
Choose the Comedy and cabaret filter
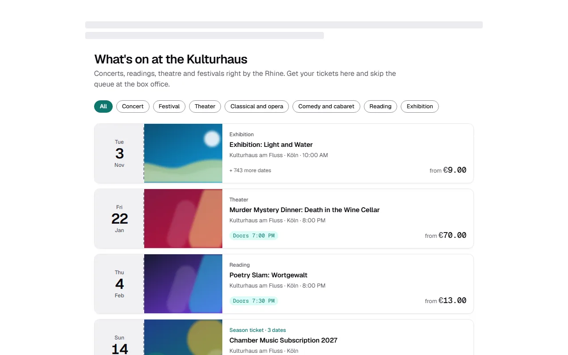click(x=326, y=106)
